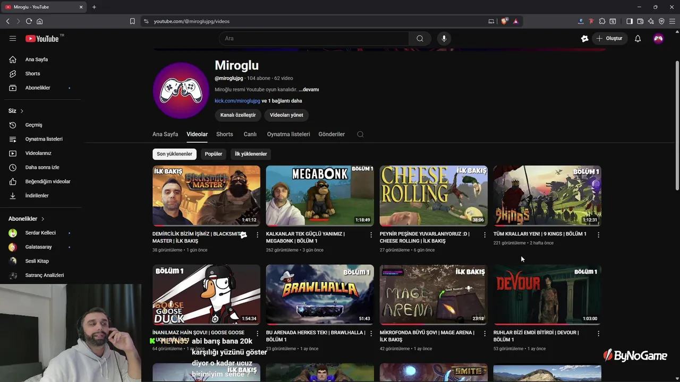The image size is (680, 382).
Task: Open the kick.com/miroglujpg link
Action: click(237, 101)
